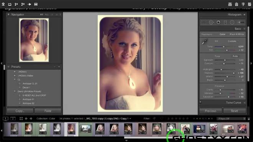Apply the Antique LL 01 preset

click(x=30, y=84)
